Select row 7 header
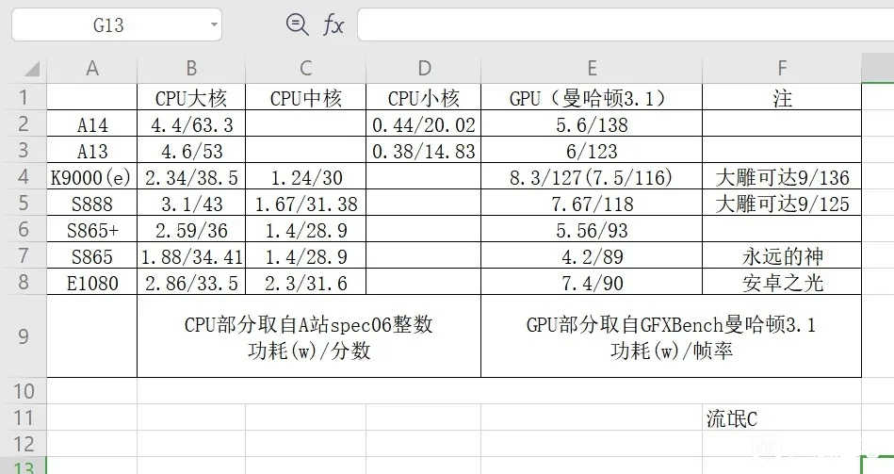The height and width of the screenshot is (474, 894). (x=24, y=255)
